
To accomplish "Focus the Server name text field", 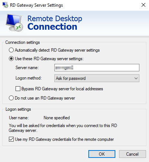I will coord(97,68).
